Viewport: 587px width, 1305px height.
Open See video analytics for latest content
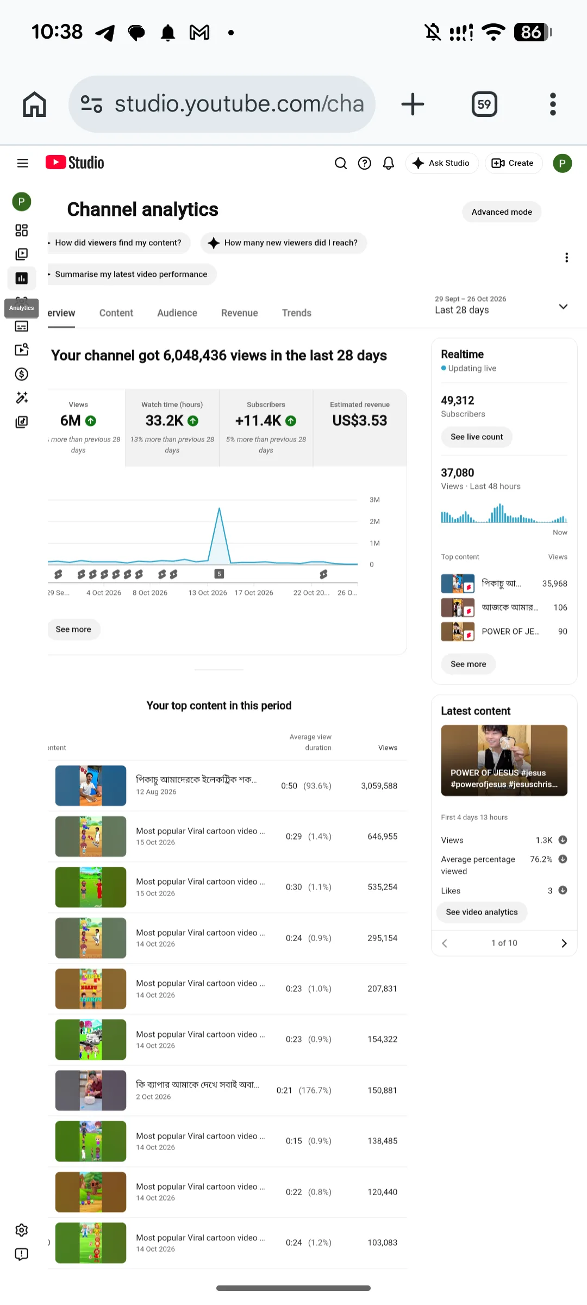pyautogui.click(x=482, y=912)
